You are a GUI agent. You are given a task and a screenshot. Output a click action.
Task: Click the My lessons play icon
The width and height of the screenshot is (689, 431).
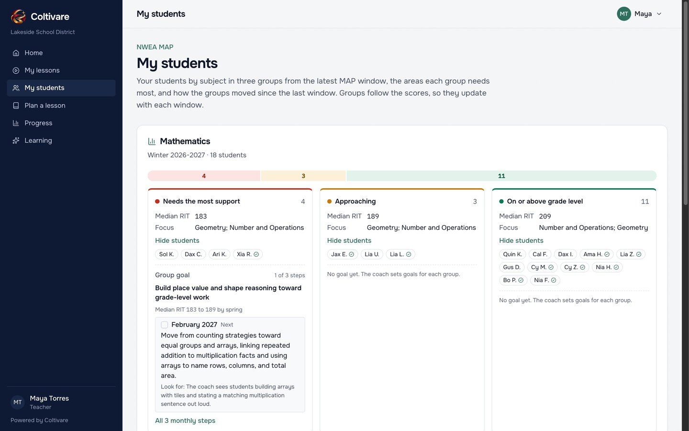point(16,70)
